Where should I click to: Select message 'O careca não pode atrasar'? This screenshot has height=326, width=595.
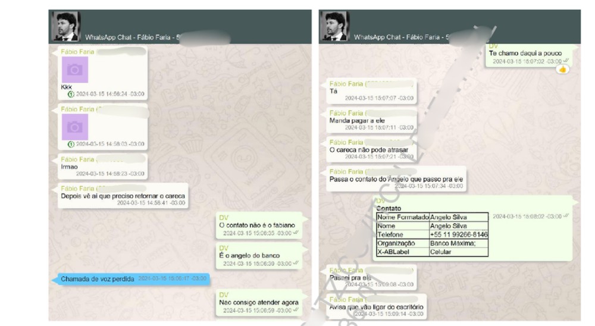coord(371,149)
